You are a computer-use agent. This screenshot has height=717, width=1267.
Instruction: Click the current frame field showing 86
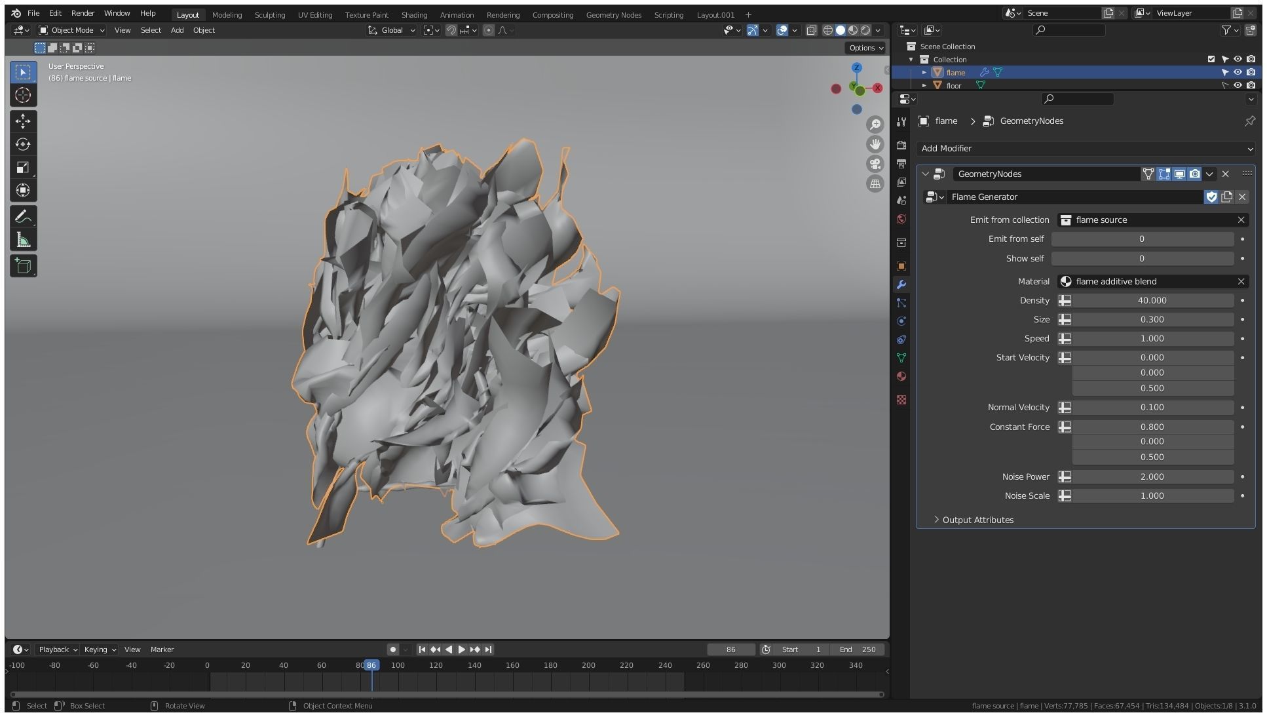click(x=730, y=649)
